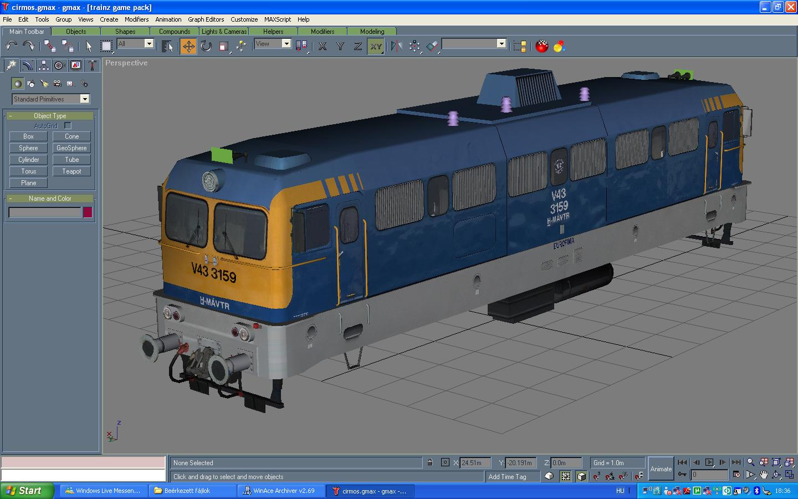Click the Pan hand viewport icon

pos(764,475)
